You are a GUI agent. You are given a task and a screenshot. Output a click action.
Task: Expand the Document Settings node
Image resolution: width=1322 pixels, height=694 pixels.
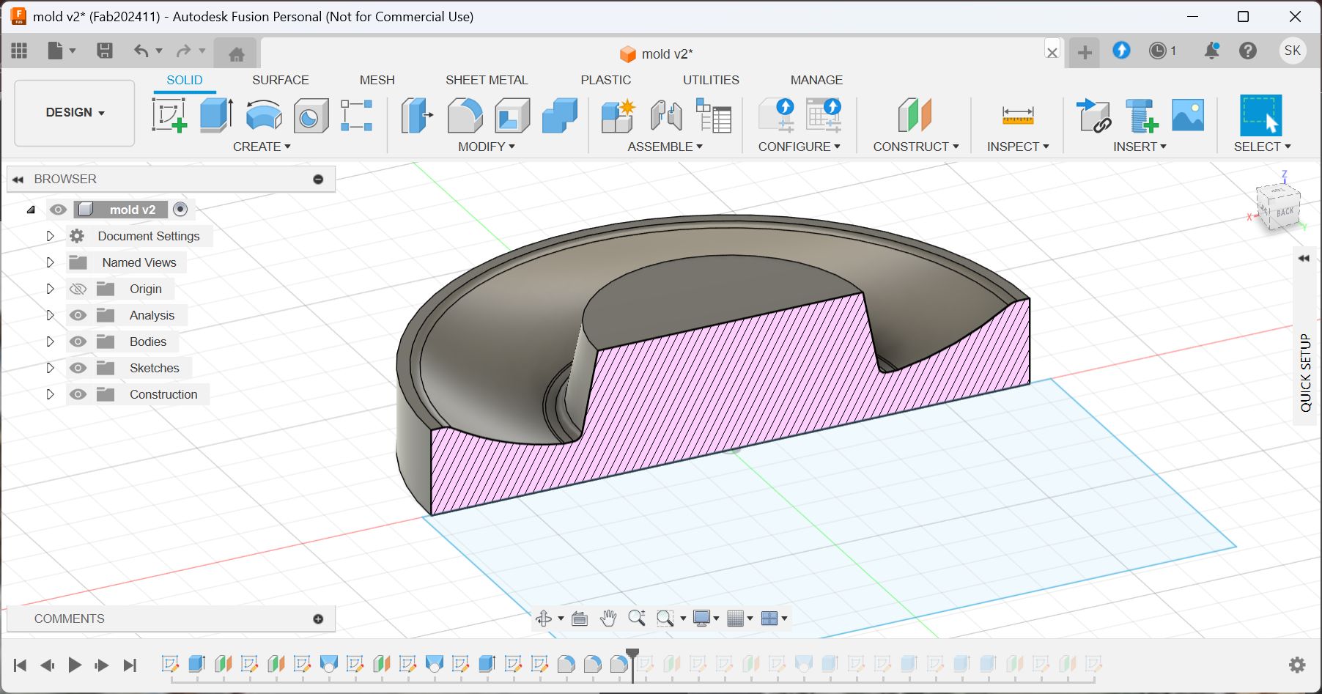coord(50,236)
